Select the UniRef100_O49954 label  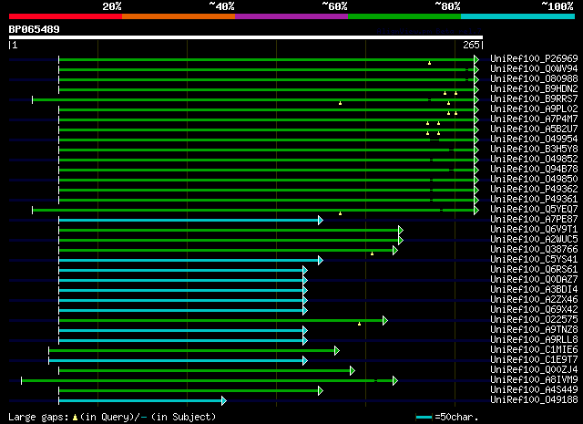534,139
